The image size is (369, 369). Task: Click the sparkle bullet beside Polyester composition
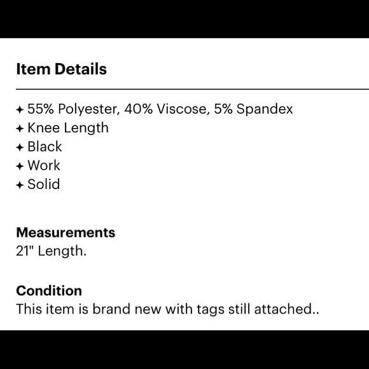pos(20,109)
